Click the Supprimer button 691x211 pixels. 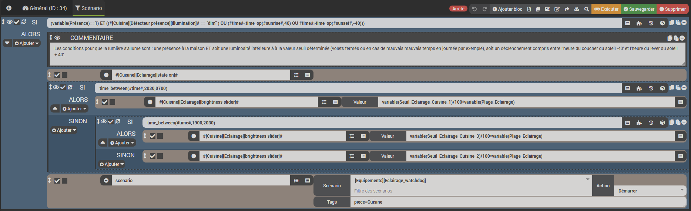pos(672,9)
